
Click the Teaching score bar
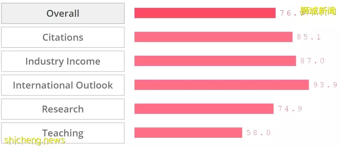coord(188,133)
